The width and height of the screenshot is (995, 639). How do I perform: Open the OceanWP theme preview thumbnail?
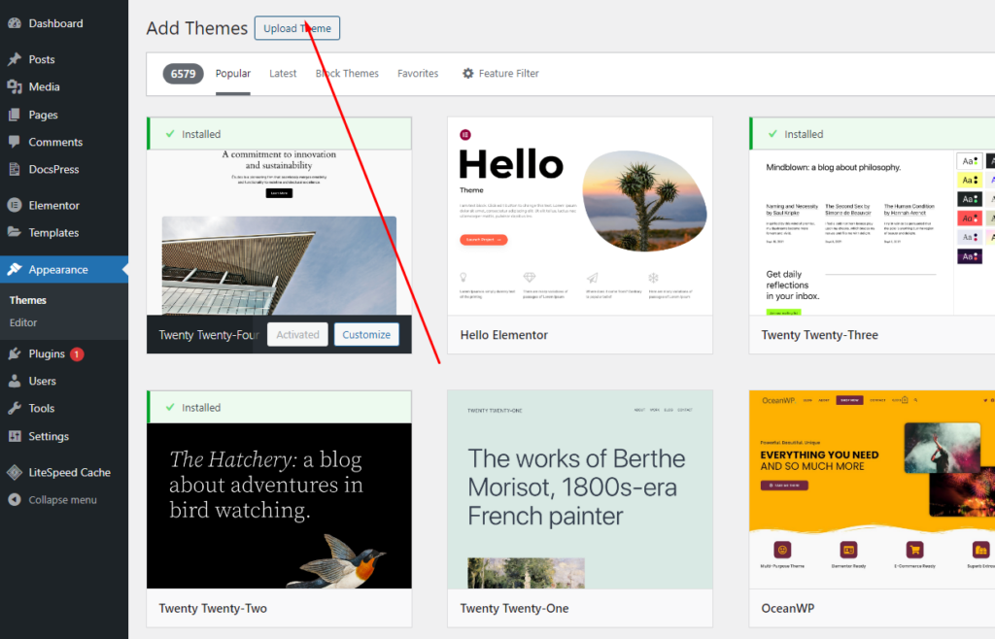[872, 489]
